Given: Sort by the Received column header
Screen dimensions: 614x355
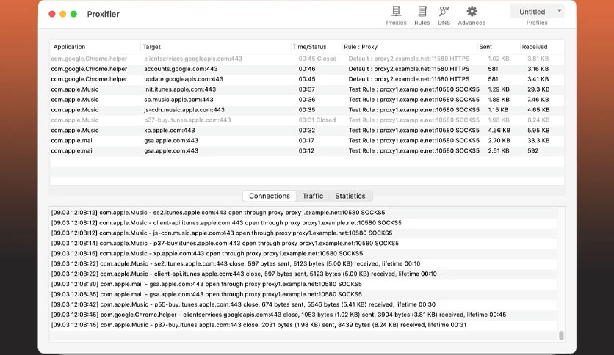Looking at the screenshot, I should pos(542,47).
